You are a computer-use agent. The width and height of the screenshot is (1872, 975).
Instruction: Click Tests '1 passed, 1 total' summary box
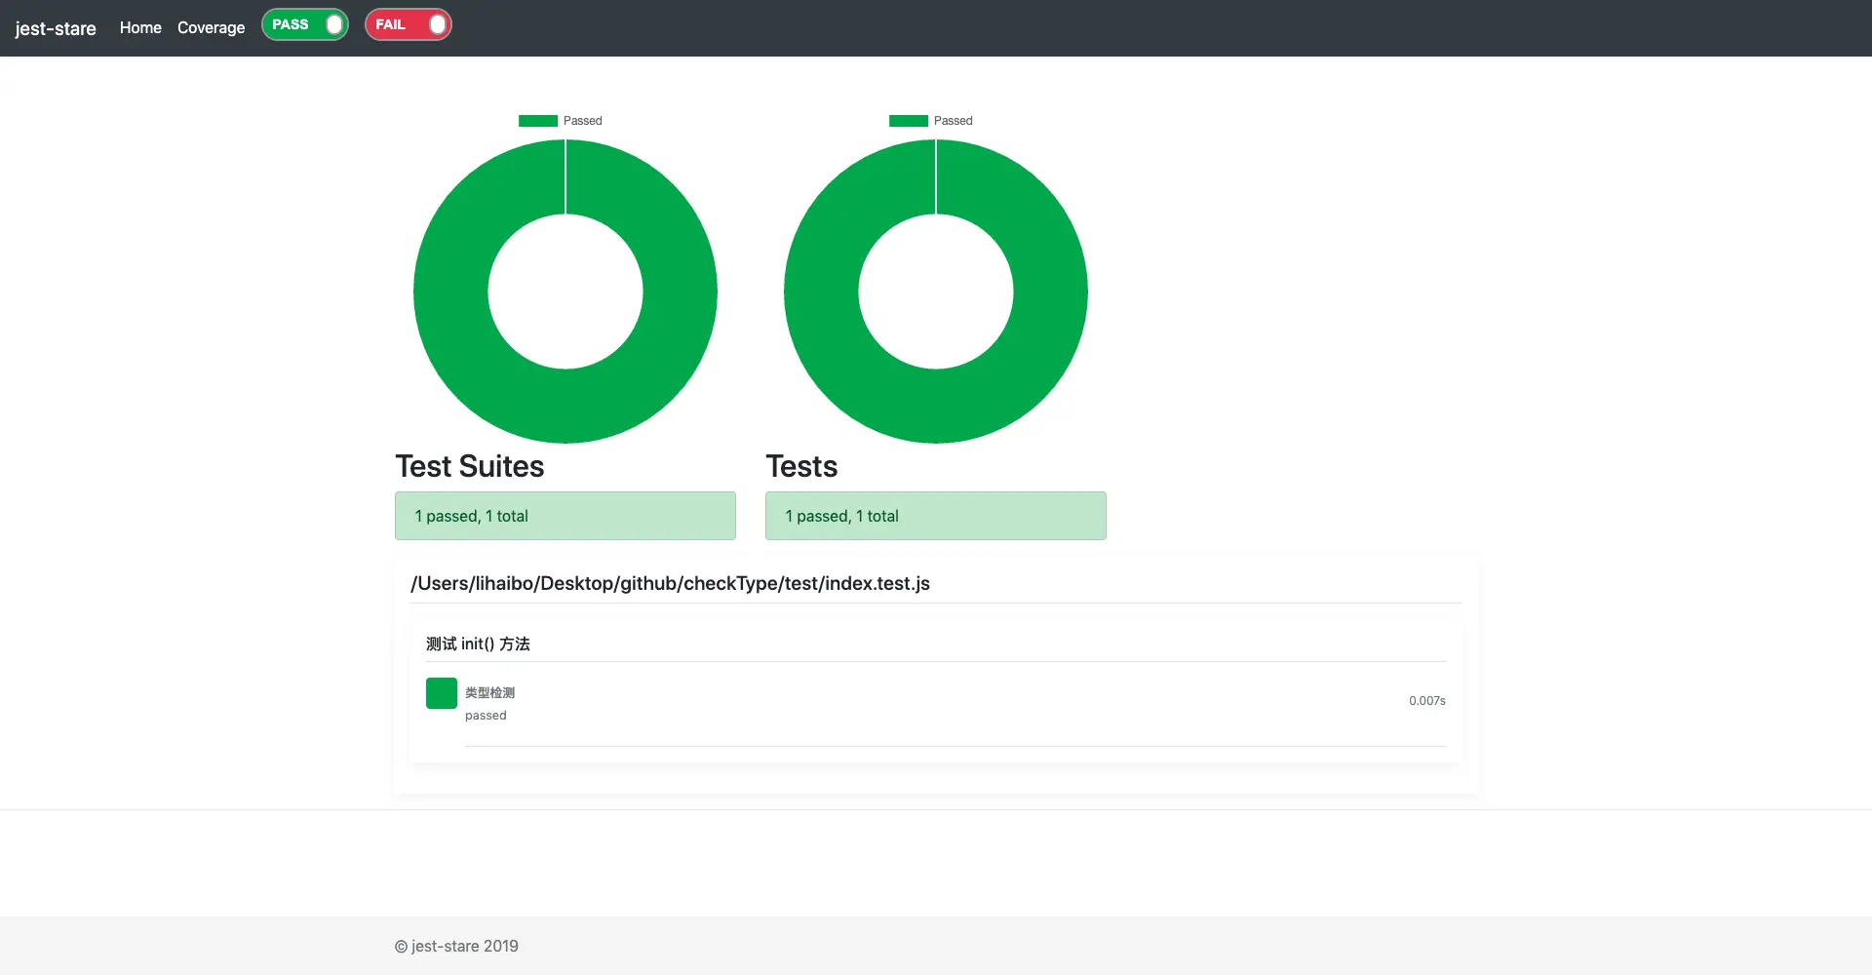click(x=936, y=516)
